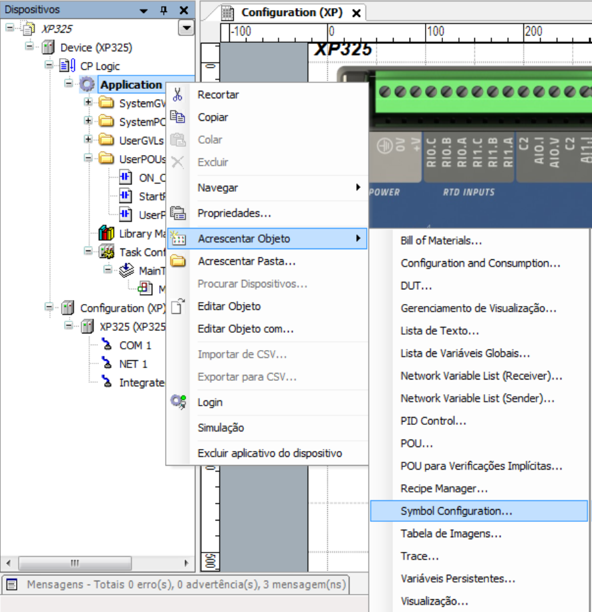
Task: Select NET 1 in the device tree
Action: point(133,364)
